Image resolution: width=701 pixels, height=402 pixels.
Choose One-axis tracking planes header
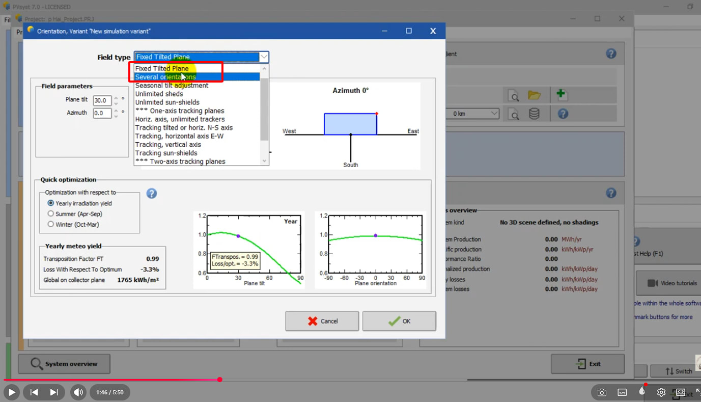[x=197, y=111]
